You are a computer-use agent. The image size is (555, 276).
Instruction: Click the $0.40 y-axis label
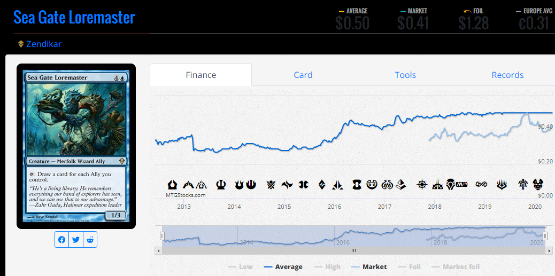[x=545, y=127]
